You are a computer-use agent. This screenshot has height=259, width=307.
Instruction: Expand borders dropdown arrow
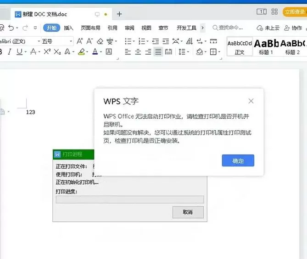pos(219,52)
